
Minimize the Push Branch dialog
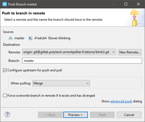click(114, 4)
